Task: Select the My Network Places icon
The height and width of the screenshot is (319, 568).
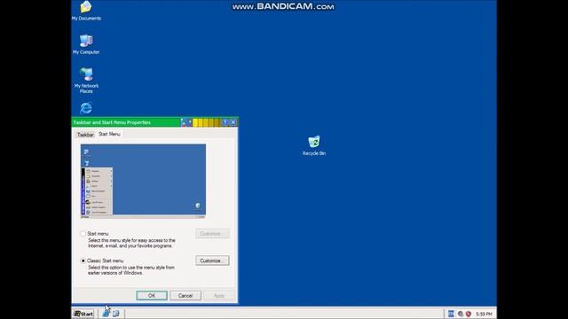Action: pos(86,81)
